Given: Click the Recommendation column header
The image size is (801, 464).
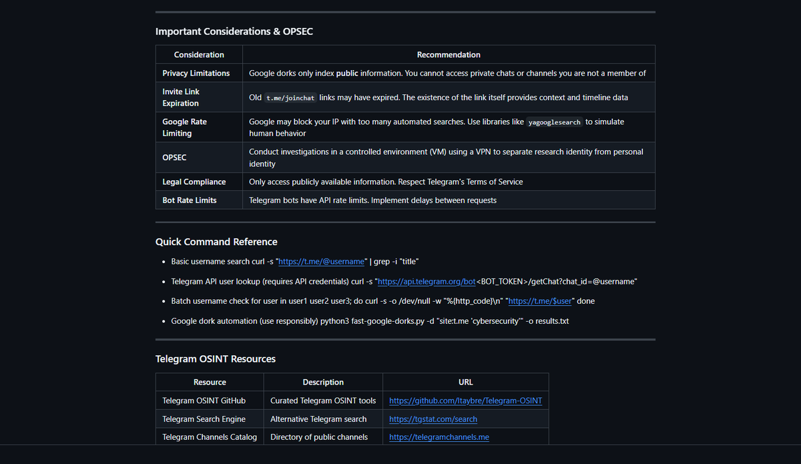Looking at the screenshot, I should tap(449, 54).
